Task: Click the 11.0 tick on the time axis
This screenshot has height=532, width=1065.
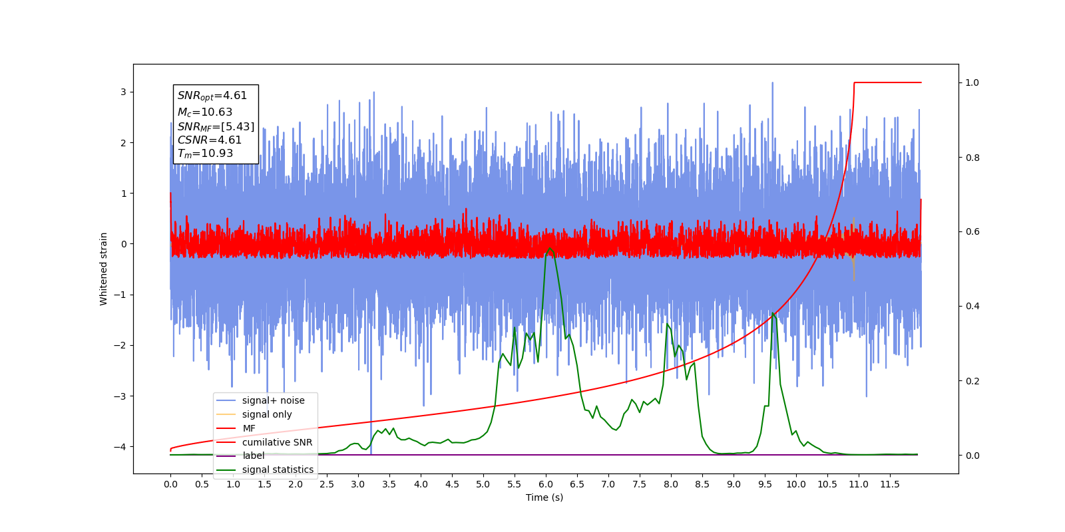Action: pyautogui.click(x=859, y=484)
